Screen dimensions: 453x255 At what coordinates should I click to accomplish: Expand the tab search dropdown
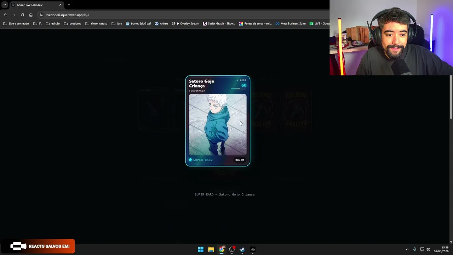click(5, 5)
